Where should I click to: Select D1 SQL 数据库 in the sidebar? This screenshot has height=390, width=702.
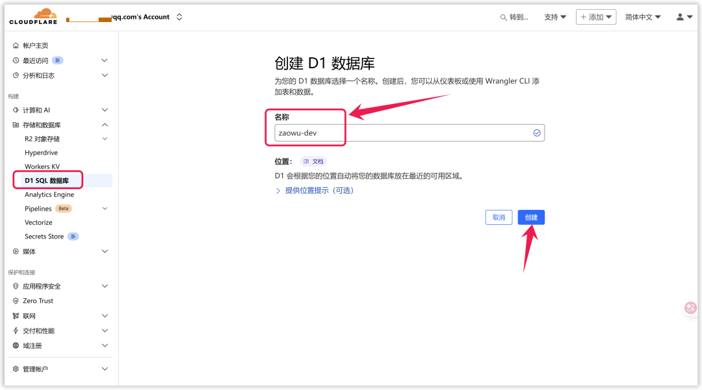47,181
